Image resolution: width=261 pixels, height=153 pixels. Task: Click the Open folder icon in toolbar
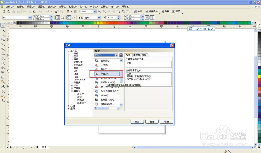pos(9,11)
